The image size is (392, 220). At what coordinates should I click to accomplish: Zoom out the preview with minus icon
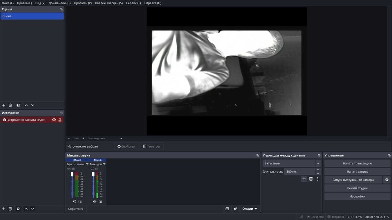tap(69, 138)
